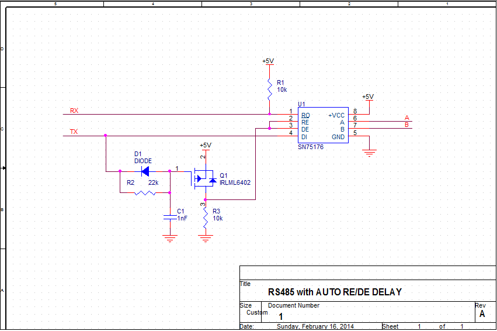497x331 pixels.
Task: Select the B output net label
Action: pyautogui.click(x=406, y=125)
